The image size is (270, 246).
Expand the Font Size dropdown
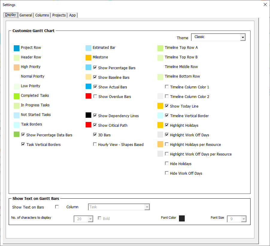click(244, 219)
